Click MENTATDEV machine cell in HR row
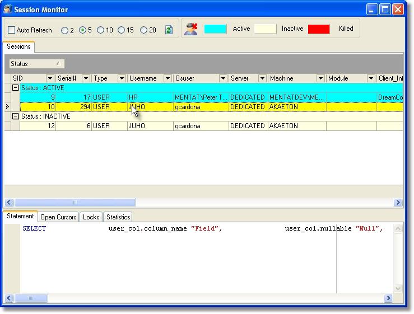 coord(297,97)
